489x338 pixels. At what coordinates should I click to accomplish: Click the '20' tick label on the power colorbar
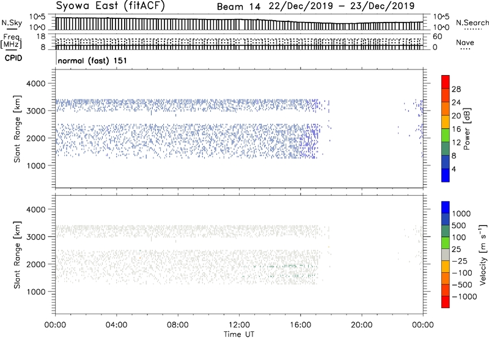pos(456,116)
